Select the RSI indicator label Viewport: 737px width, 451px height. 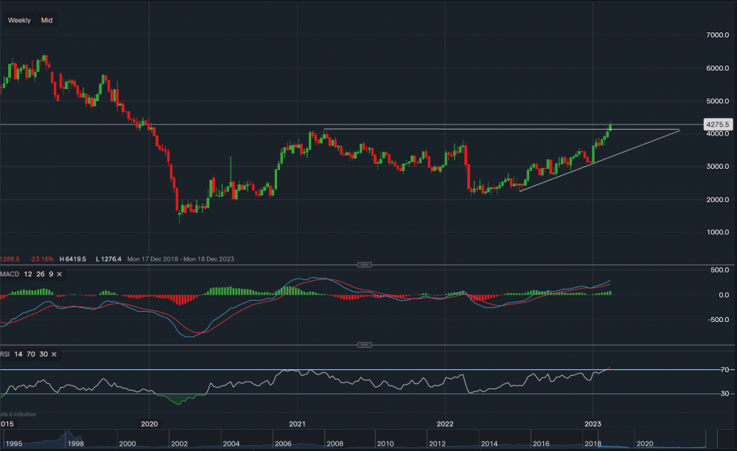click(7, 354)
